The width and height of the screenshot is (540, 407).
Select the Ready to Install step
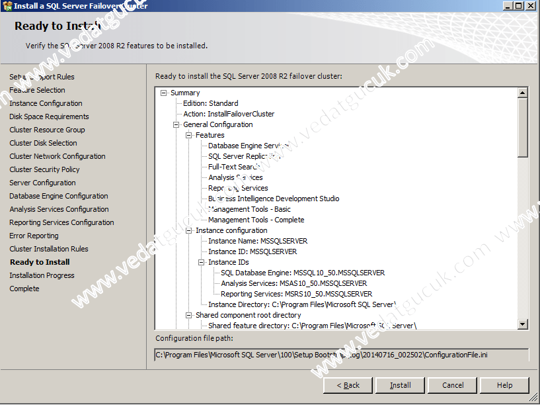pyautogui.click(x=40, y=262)
